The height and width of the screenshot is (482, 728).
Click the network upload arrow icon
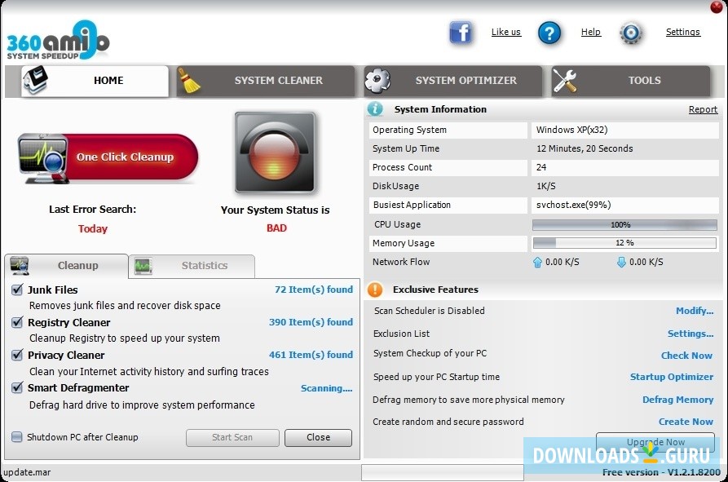tap(537, 263)
